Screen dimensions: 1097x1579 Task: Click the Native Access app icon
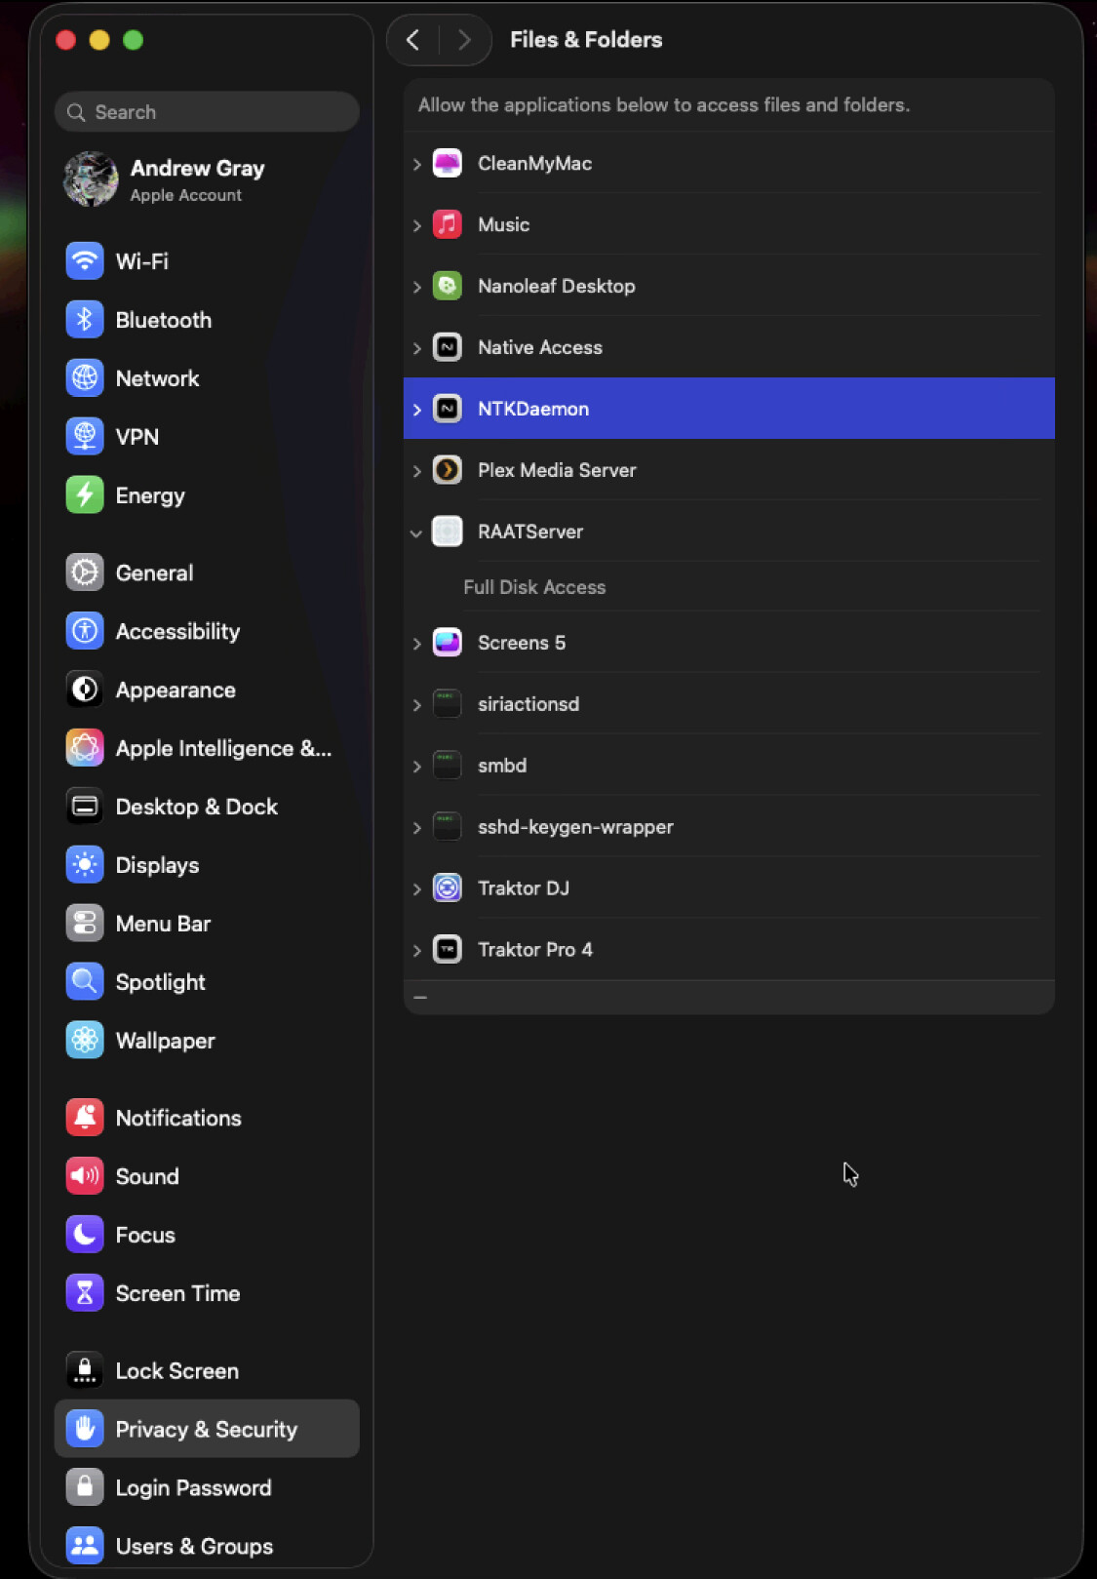coord(447,348)
